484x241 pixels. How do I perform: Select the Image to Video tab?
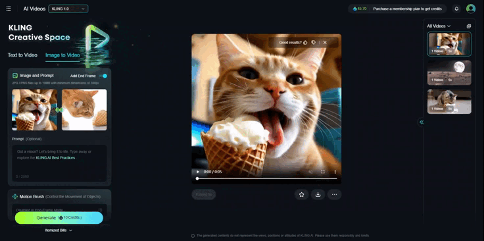(62, 55)
